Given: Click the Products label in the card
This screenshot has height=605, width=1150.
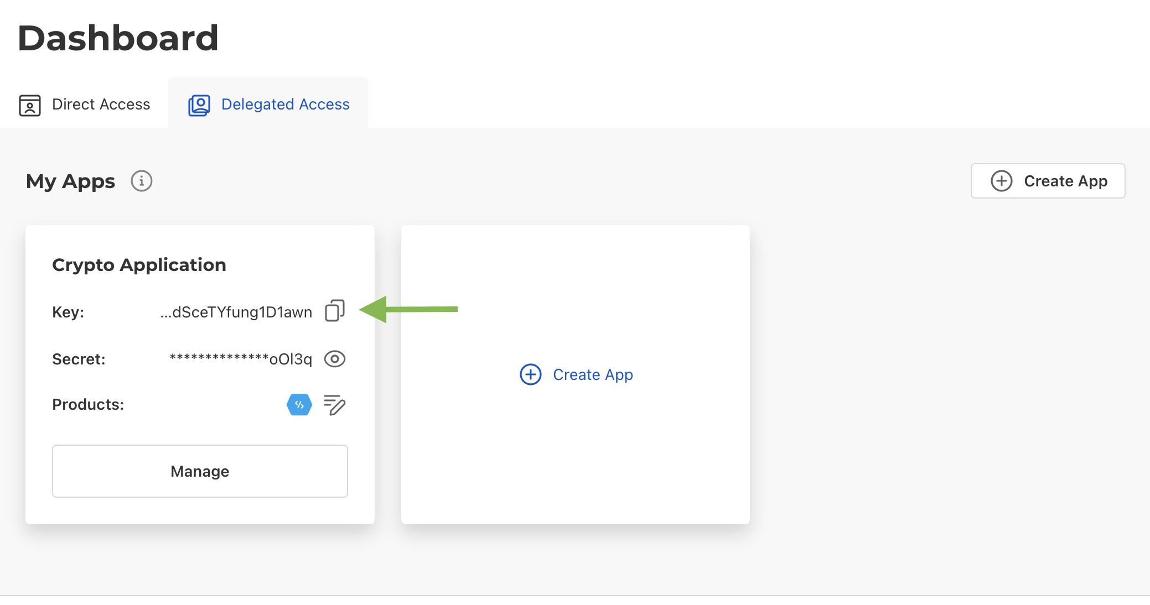Looking at the screenshot, I should (x=88, y=405).
